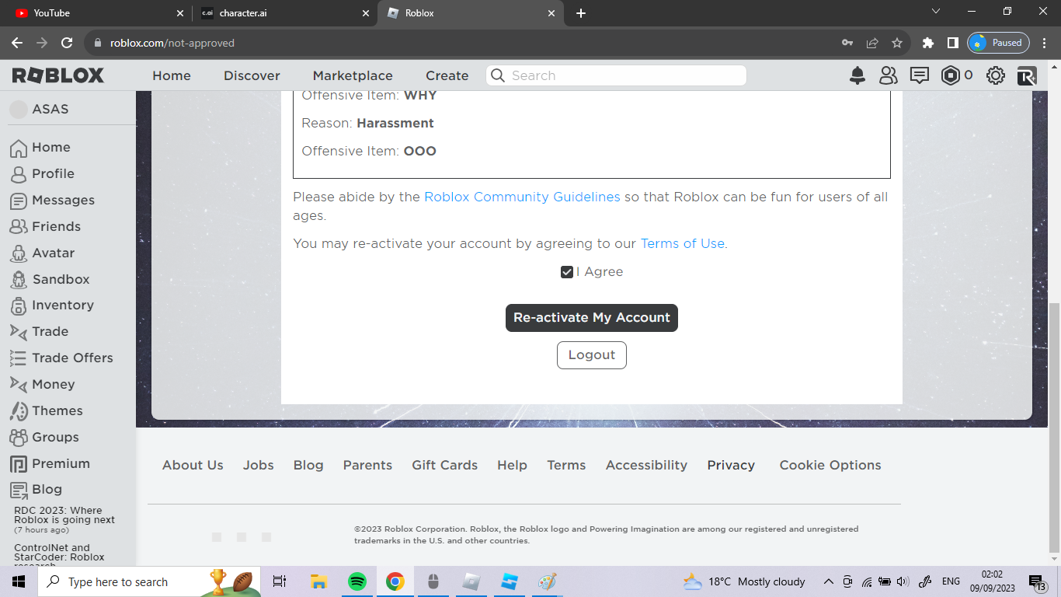Click the Paused profile button in Chrome
Image resolution: width=1061 pixels, height=597 pixels.
(999, 43)
